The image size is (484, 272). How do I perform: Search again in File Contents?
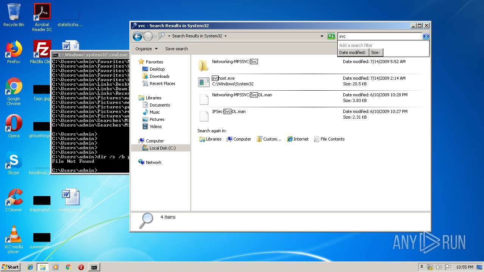click(x=329, y=139)
